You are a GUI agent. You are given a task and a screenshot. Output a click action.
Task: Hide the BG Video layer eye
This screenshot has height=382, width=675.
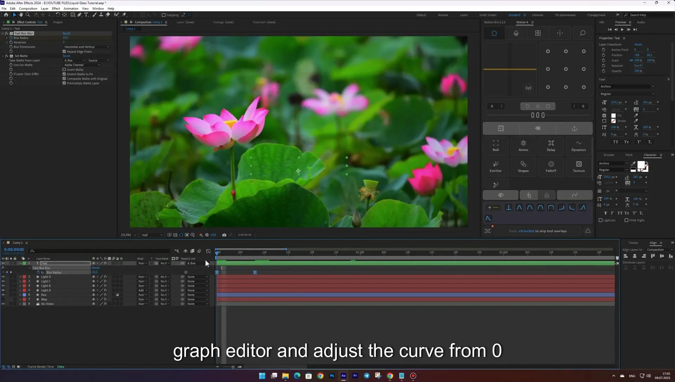3,304
